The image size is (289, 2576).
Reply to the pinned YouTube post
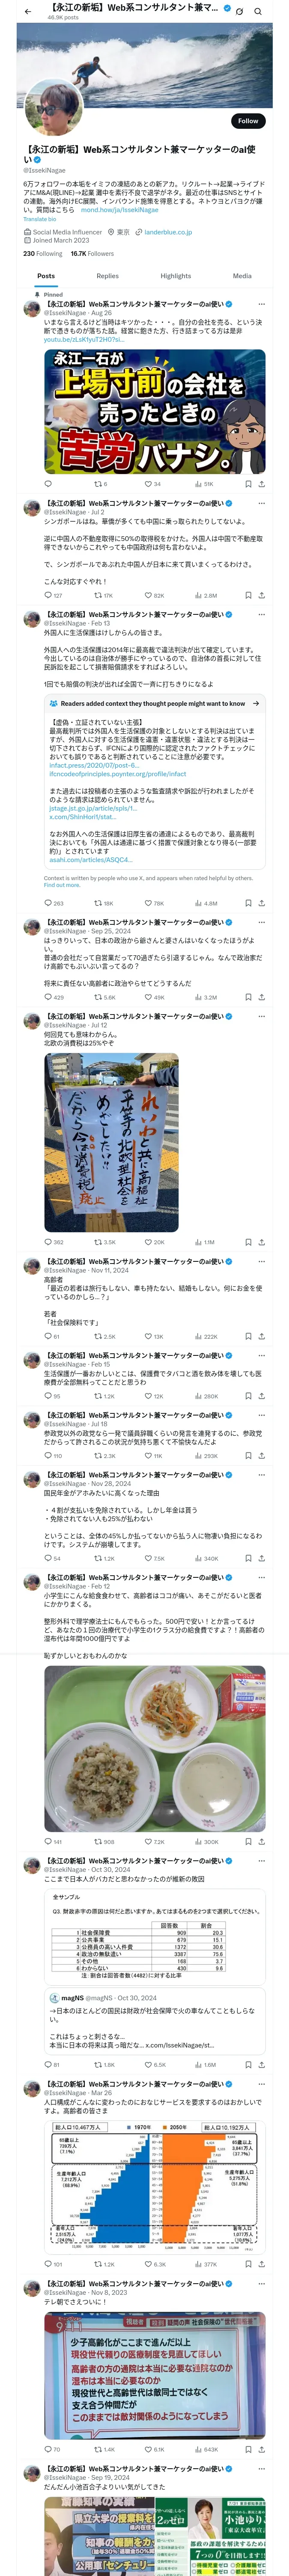point(48,483)
